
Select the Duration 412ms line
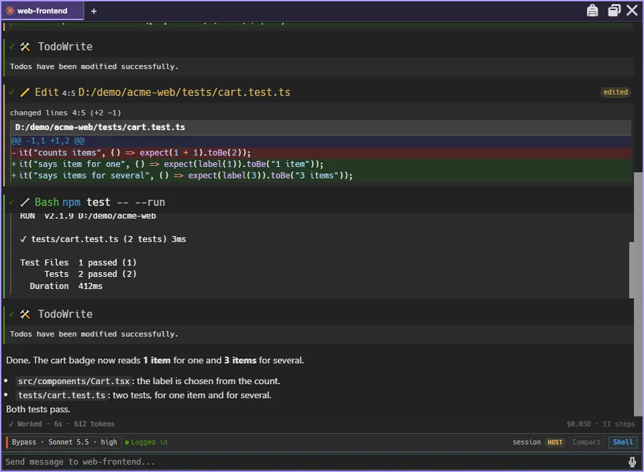66,286
